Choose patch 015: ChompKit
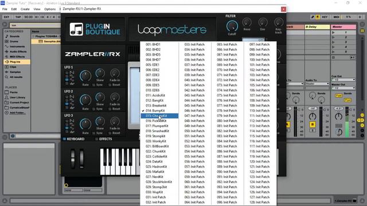This screenshot has width=367, height=206. (x=159, y=116)
